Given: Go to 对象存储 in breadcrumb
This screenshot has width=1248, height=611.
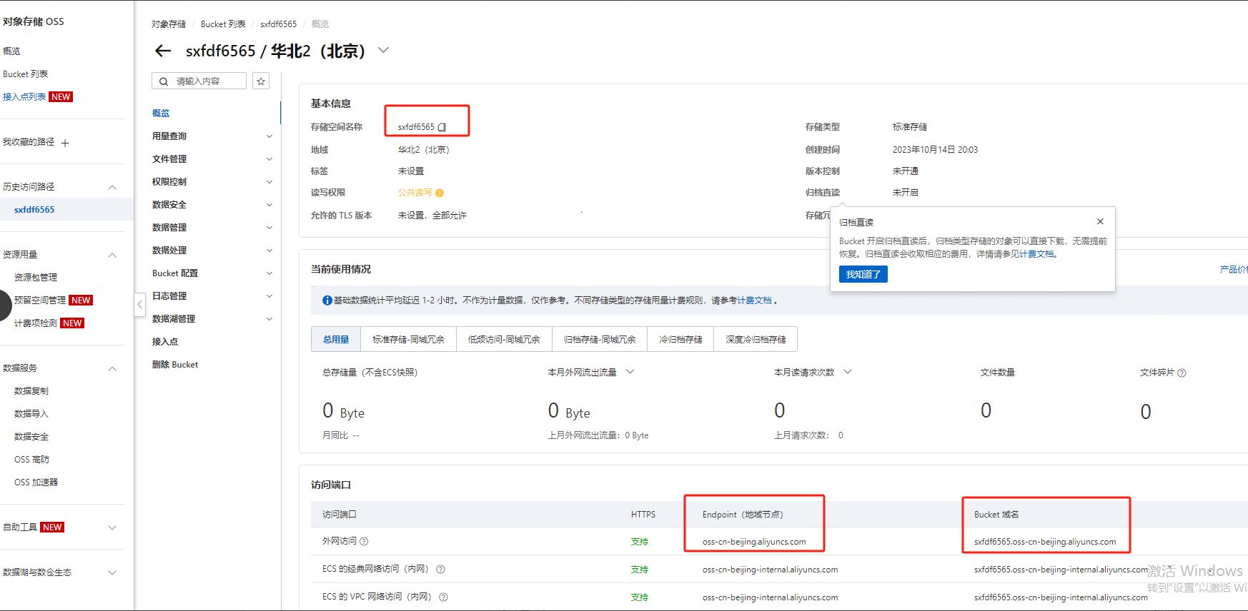Looking at the screenshot, I should coord(169,24).
